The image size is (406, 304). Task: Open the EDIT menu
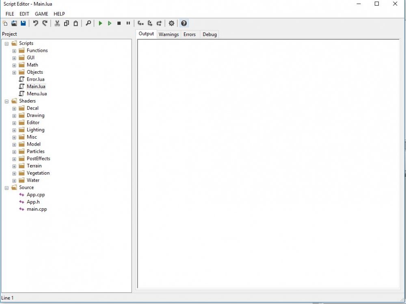pyautogui.click(x=24, y=14)
